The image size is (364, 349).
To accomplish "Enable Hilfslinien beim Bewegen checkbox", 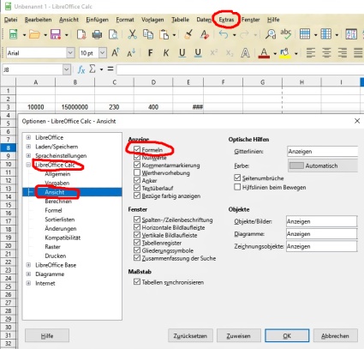I will (x=237, y=187).
